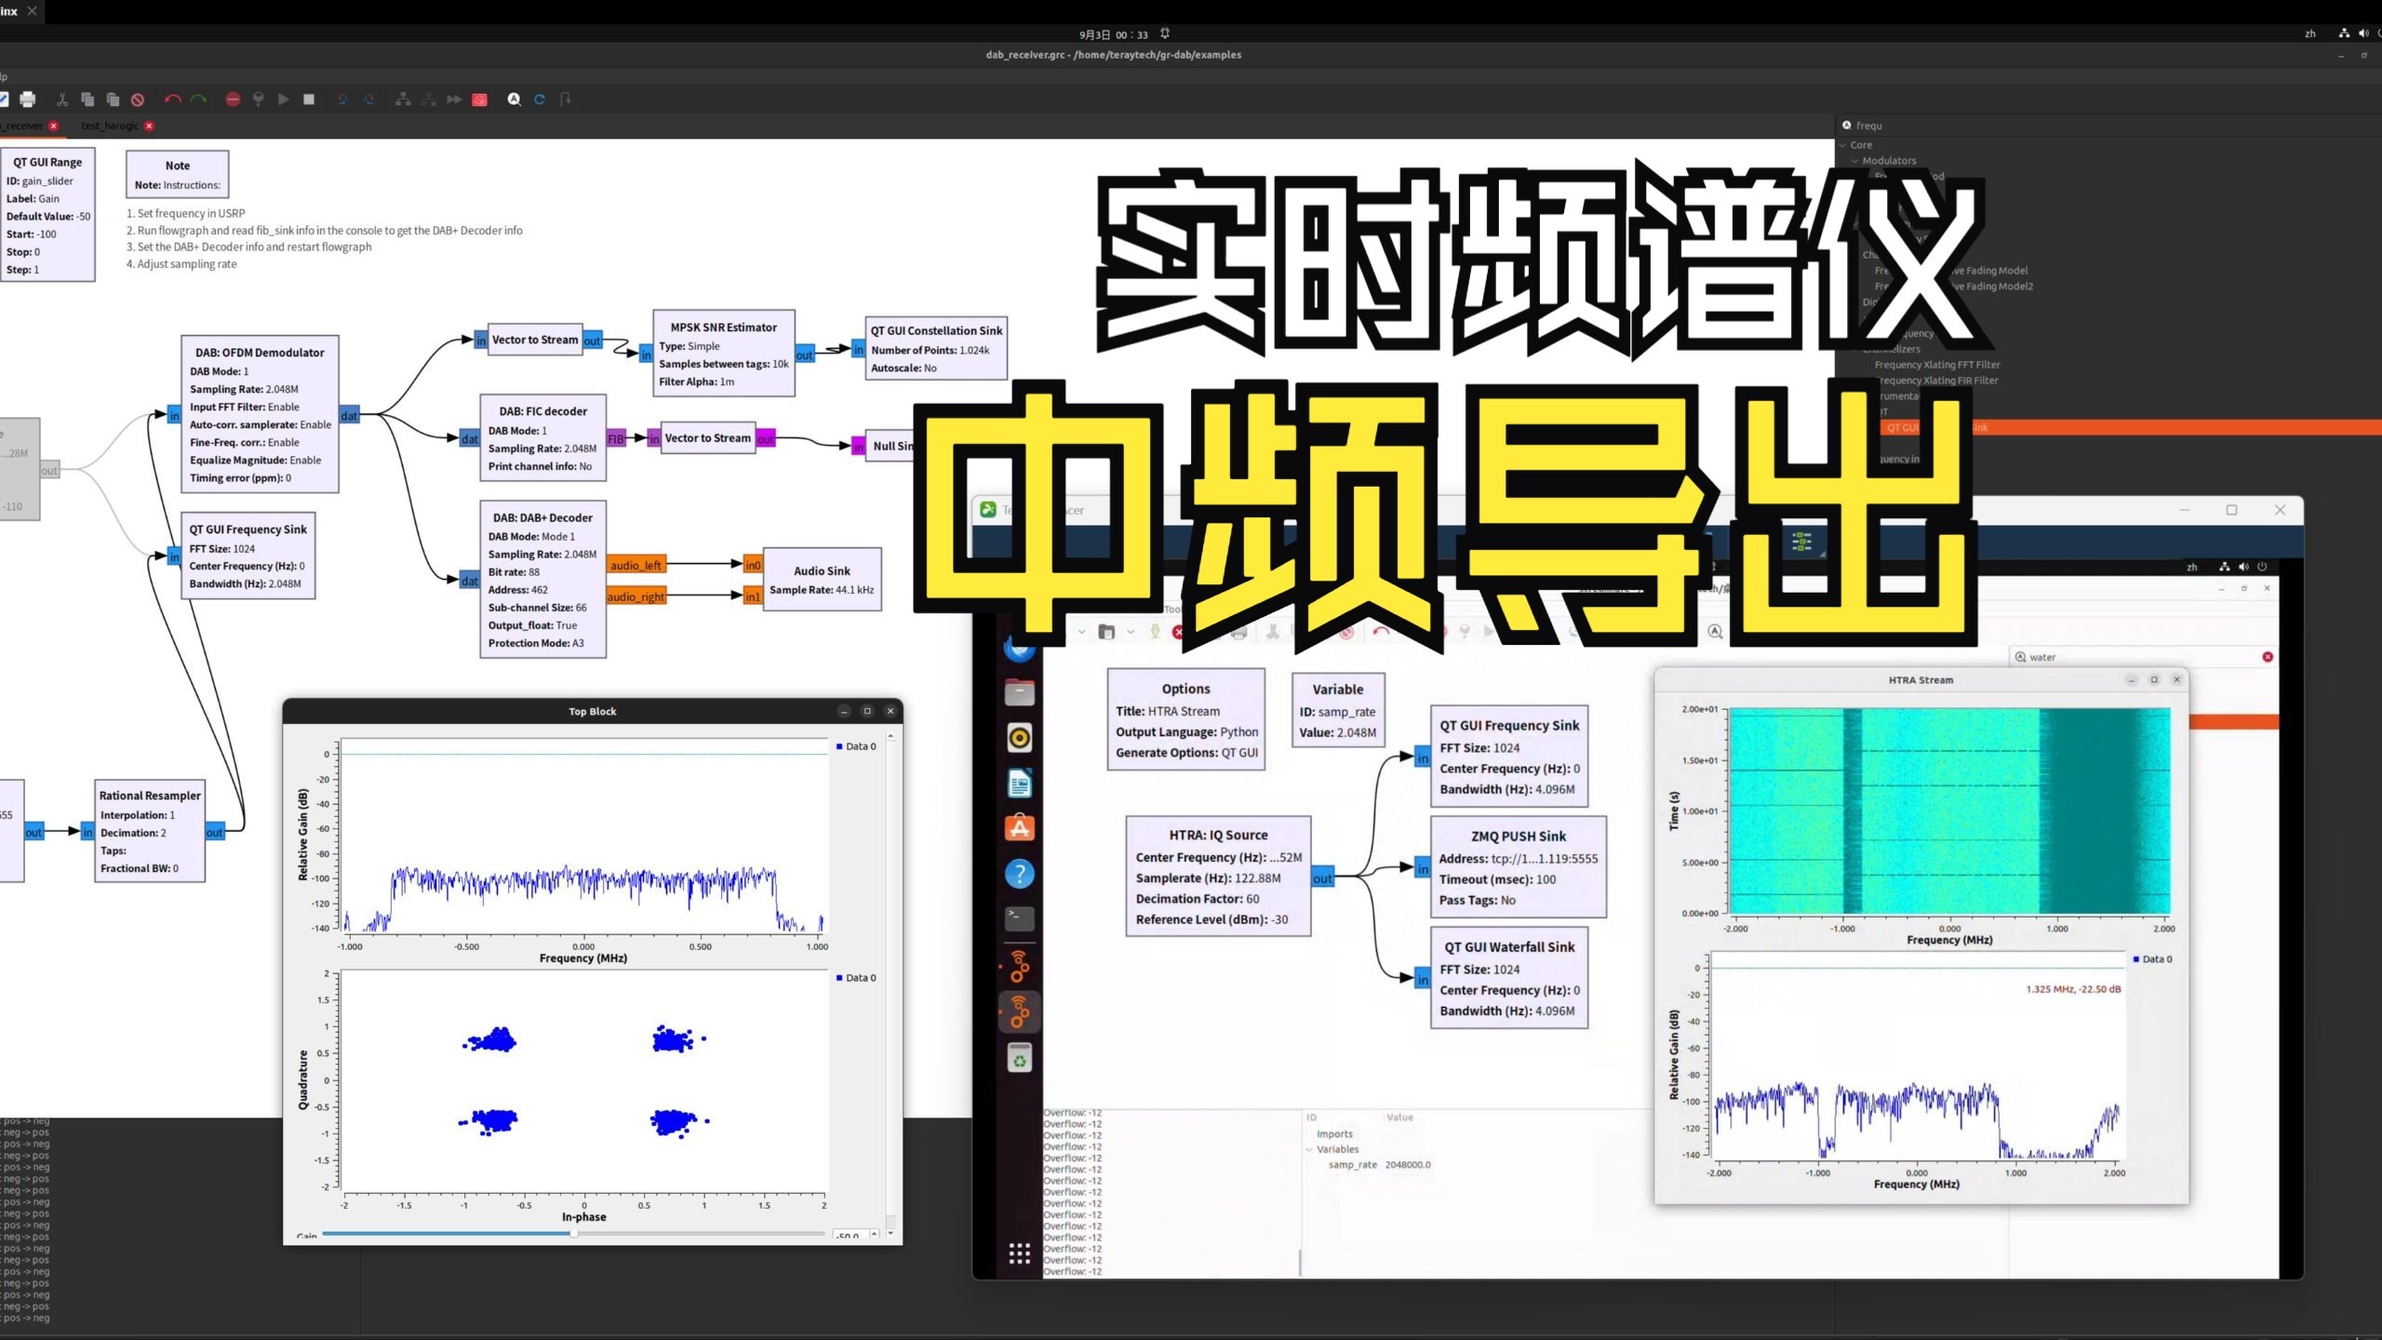Click the Print flowgraph icon in toolbar
Screen dimensions: 2382x1340
click(28, 100)
